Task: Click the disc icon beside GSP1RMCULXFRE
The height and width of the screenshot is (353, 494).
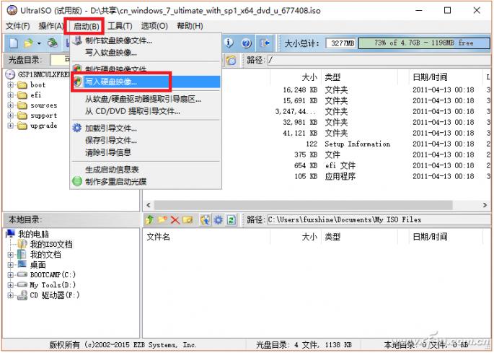Action: (x=10, y=74)
